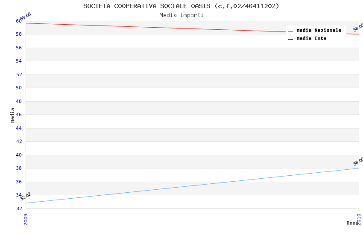Click the y-axis tick label 38
Viewport: 363px width, 234px height.
19,168
